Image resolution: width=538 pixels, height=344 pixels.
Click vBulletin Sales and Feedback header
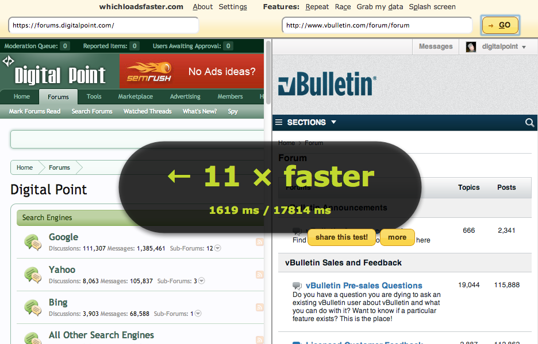tap(343, 263)
